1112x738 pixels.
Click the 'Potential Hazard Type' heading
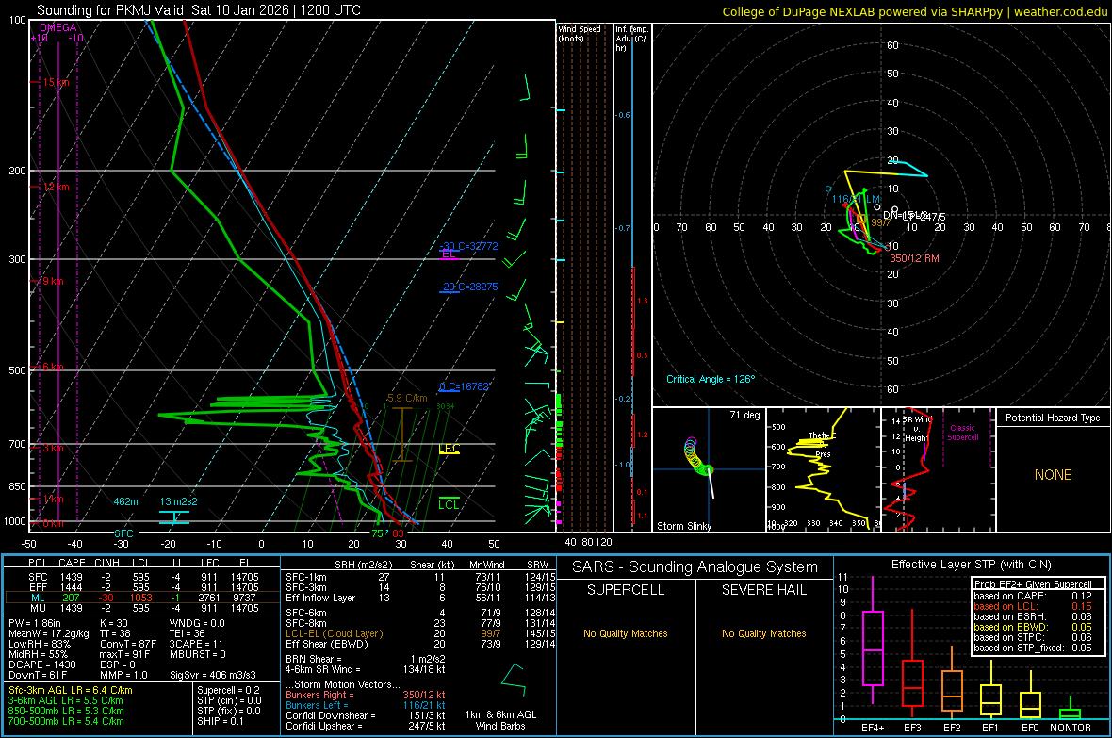(x=1053, y=418)
